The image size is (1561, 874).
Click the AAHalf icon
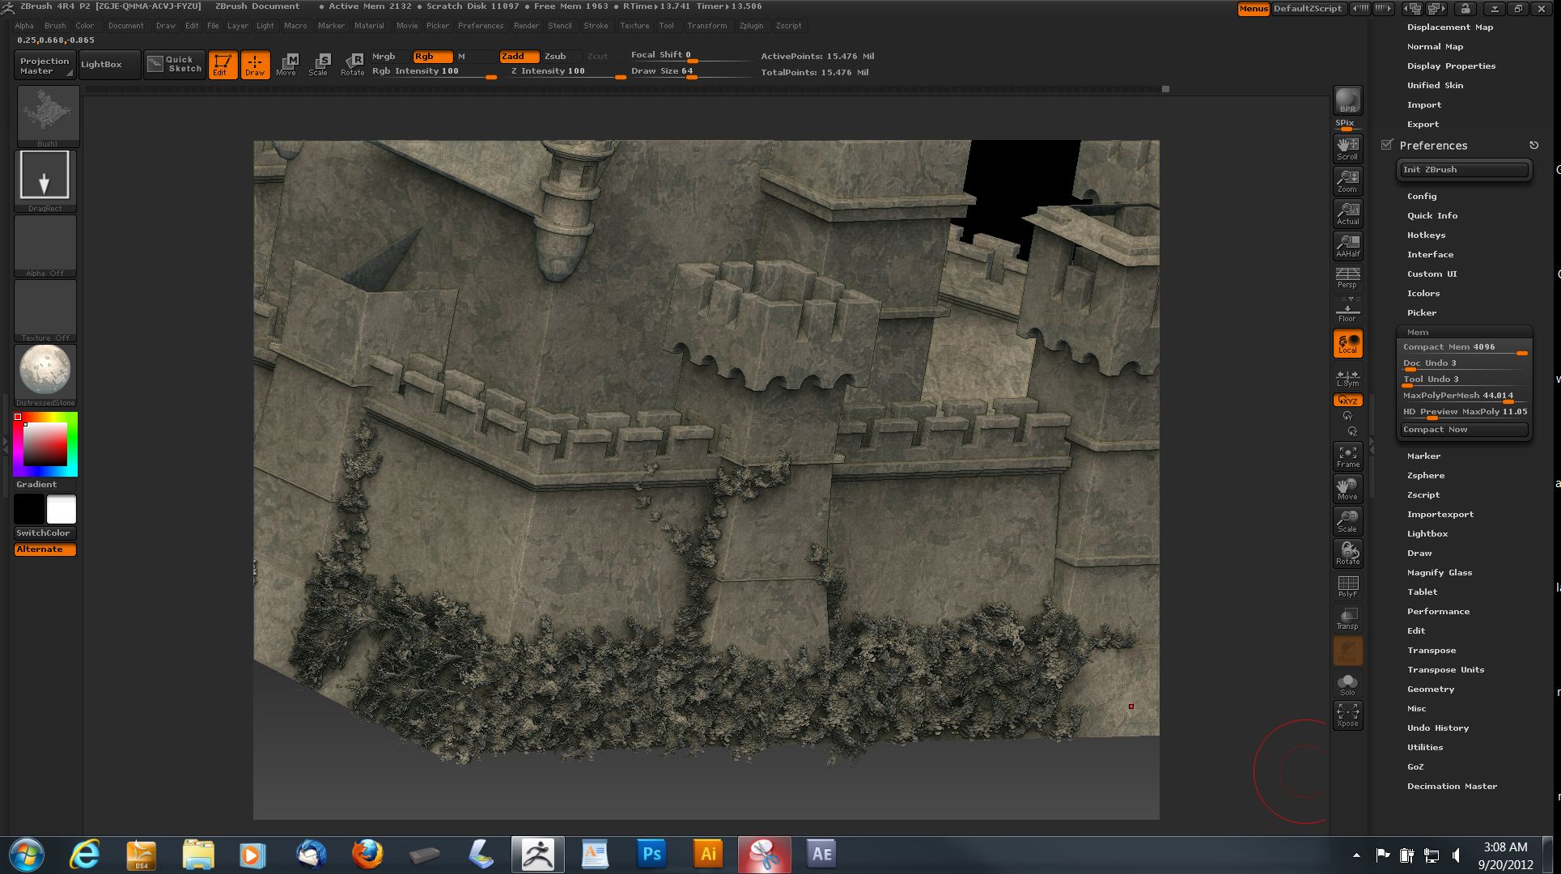(x=1347, y=245)
